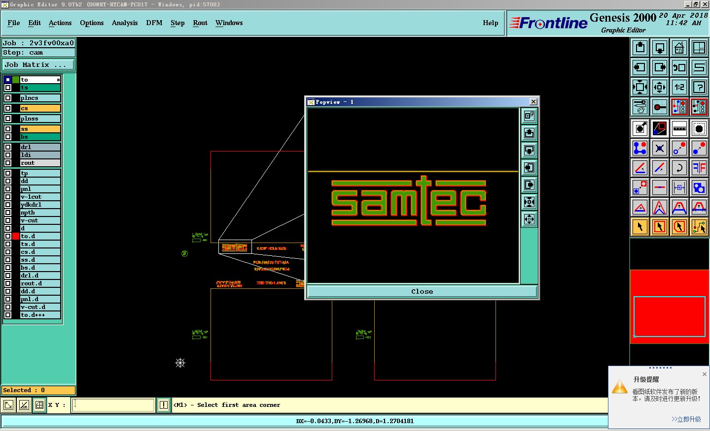Open the Rout menu
The width and height of the screenshot is (710, 431).
pyautogui.click(x=200, y=23)
